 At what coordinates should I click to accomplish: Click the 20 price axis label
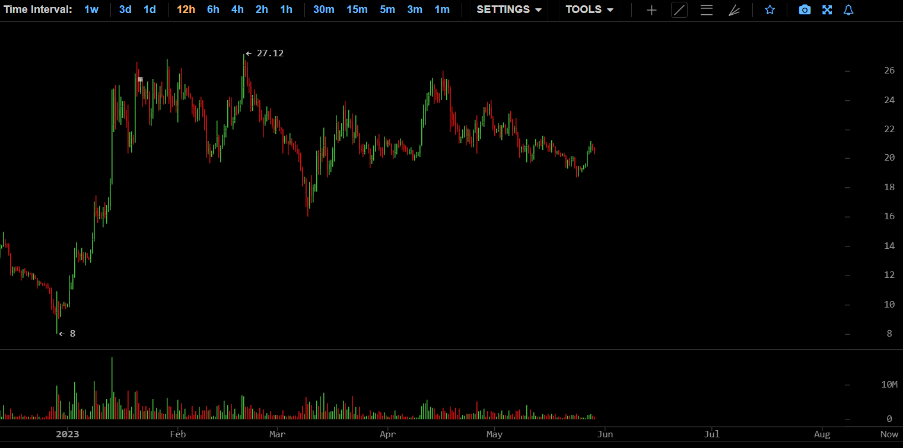889,158
